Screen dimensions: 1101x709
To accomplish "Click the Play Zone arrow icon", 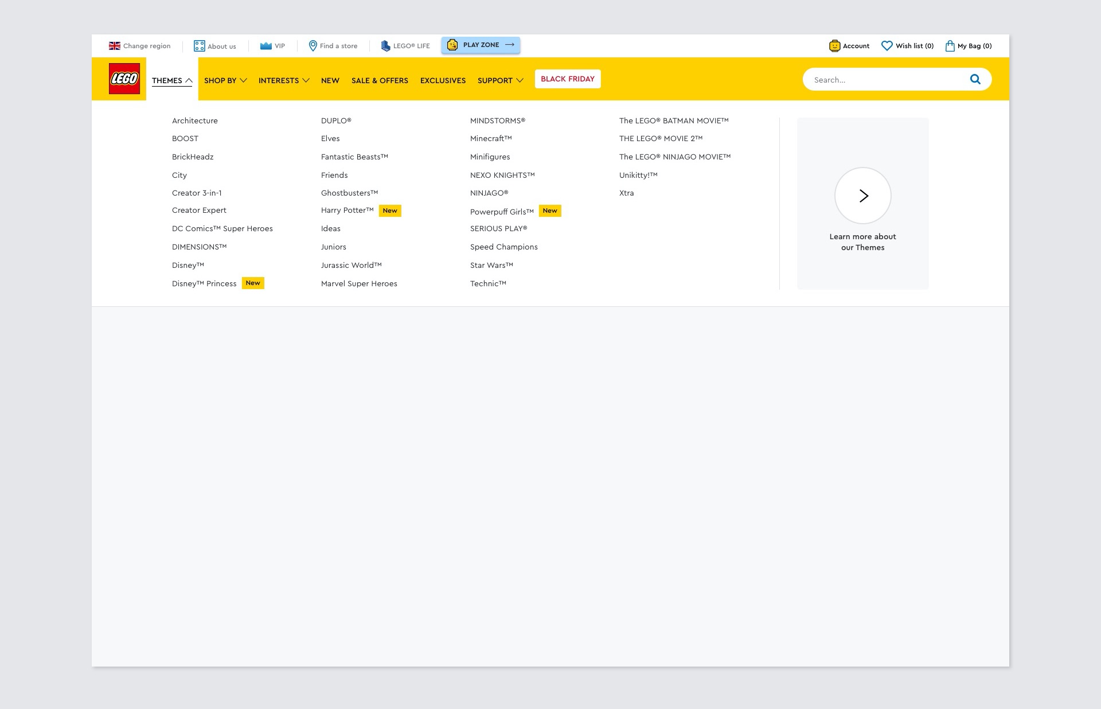I will coord(510,45).
